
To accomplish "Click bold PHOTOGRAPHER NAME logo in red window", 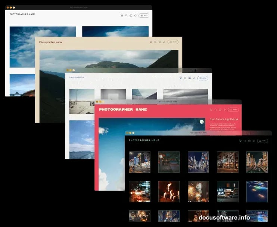I will tap(123, 109).
